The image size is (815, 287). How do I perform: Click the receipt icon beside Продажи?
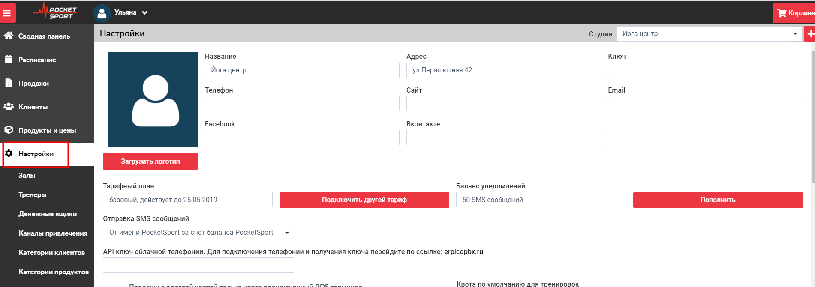9,83
